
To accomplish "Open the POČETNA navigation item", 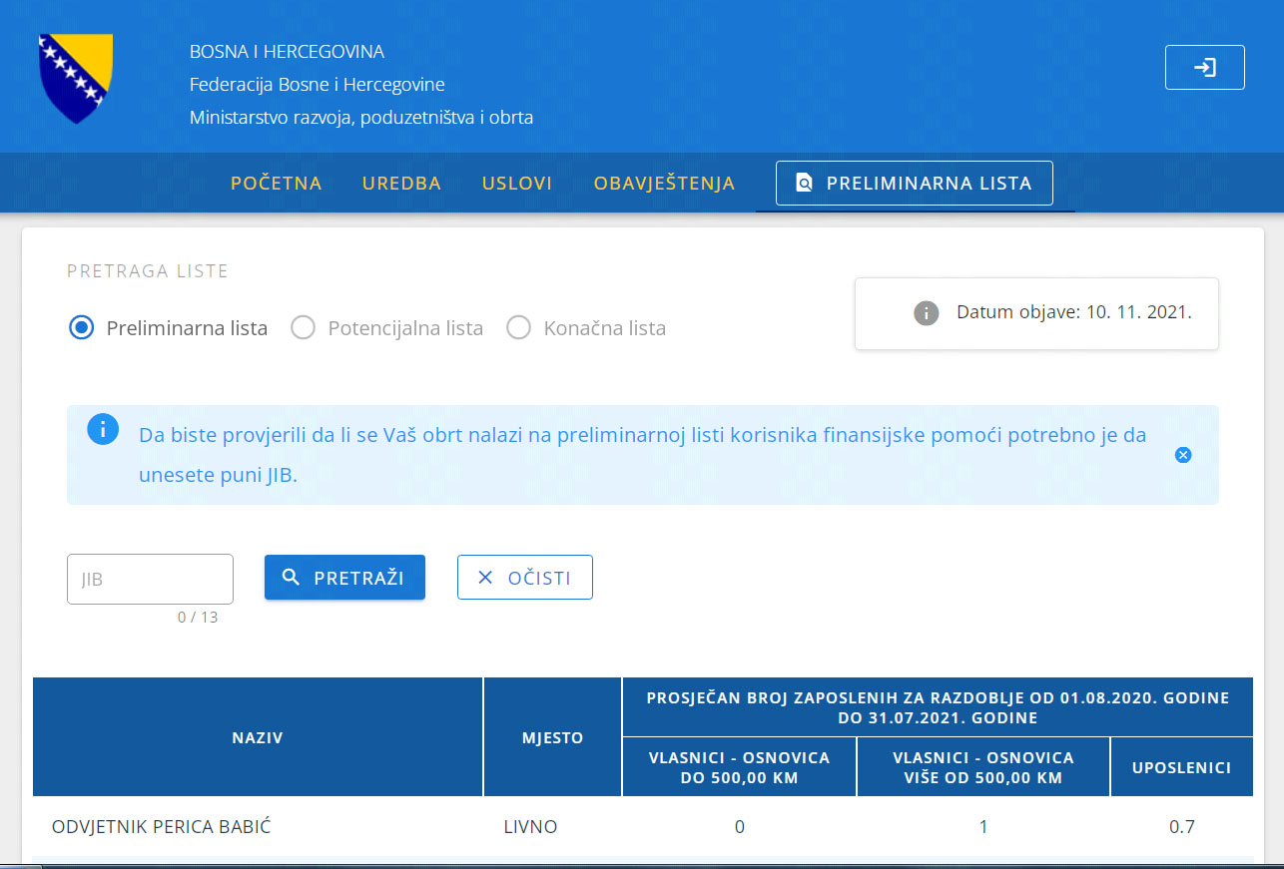I will coord(277,184).
